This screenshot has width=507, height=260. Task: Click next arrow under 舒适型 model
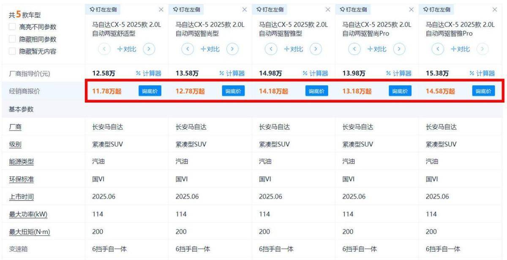[x=149, y=49]
